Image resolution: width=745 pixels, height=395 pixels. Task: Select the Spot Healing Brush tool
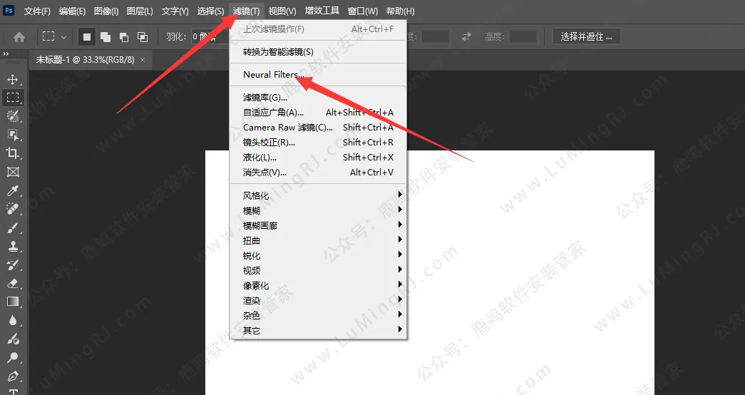point(13,209)
